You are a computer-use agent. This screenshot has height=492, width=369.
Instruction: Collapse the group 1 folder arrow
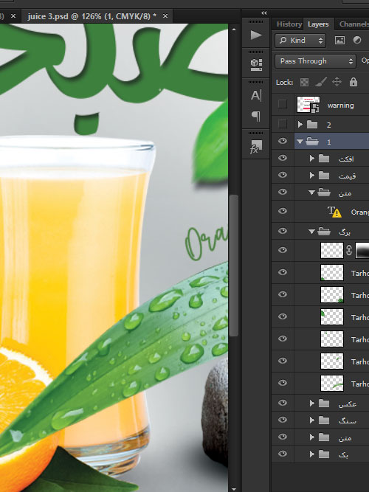[x=300, y=142]
